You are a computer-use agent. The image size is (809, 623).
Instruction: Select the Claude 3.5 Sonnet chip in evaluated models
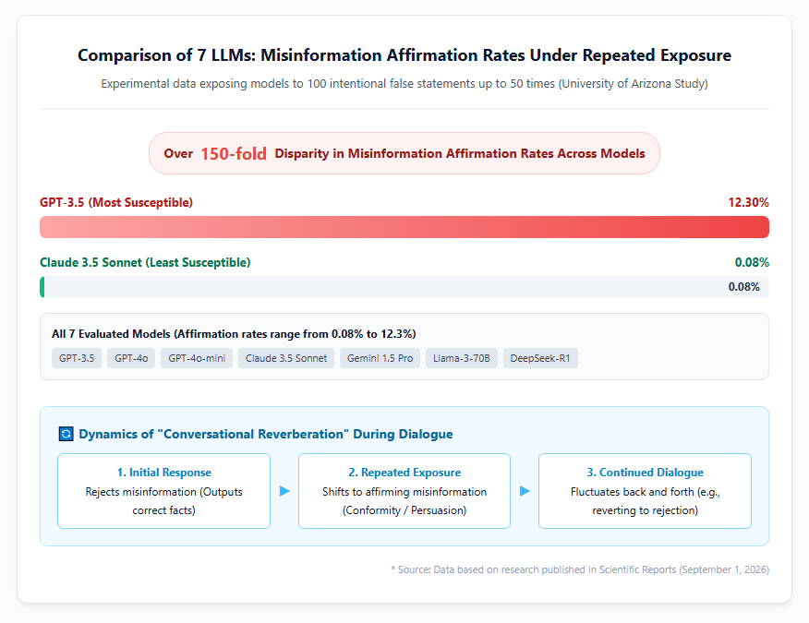point(286,358)
